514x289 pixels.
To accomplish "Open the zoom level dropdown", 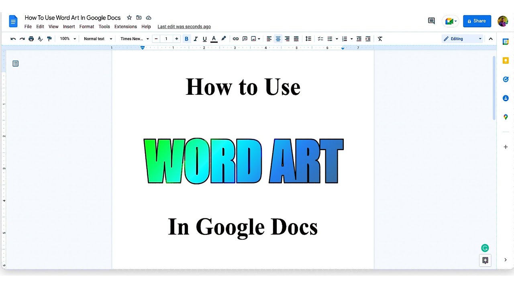I will (67, 39).
